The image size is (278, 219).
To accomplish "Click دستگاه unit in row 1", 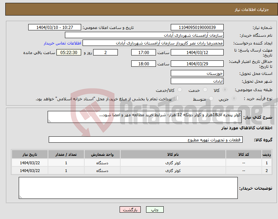I will pyautogui.click(x=102, y=163).
